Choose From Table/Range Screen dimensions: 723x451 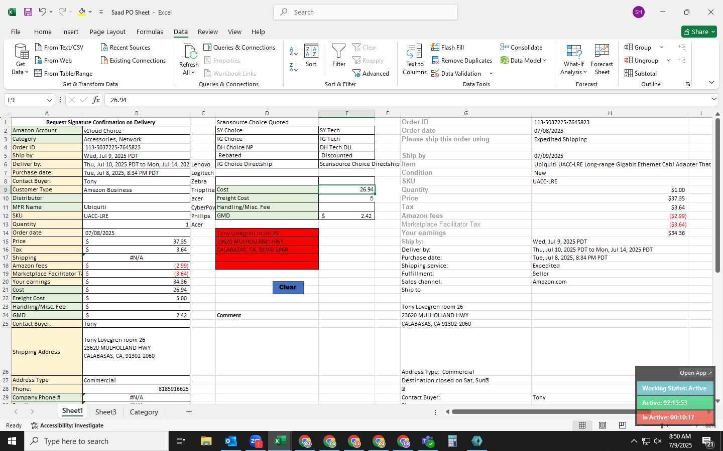(x=63, y=73)
